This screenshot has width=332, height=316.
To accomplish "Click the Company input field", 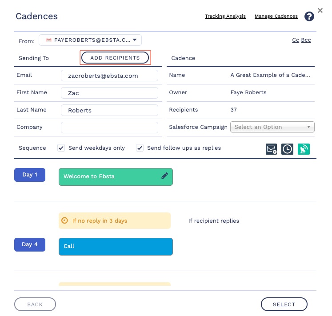I will coord(109,128).
